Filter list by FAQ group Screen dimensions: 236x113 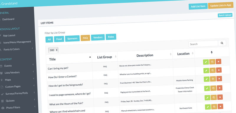pyautogui.click(x=85, y=38)
